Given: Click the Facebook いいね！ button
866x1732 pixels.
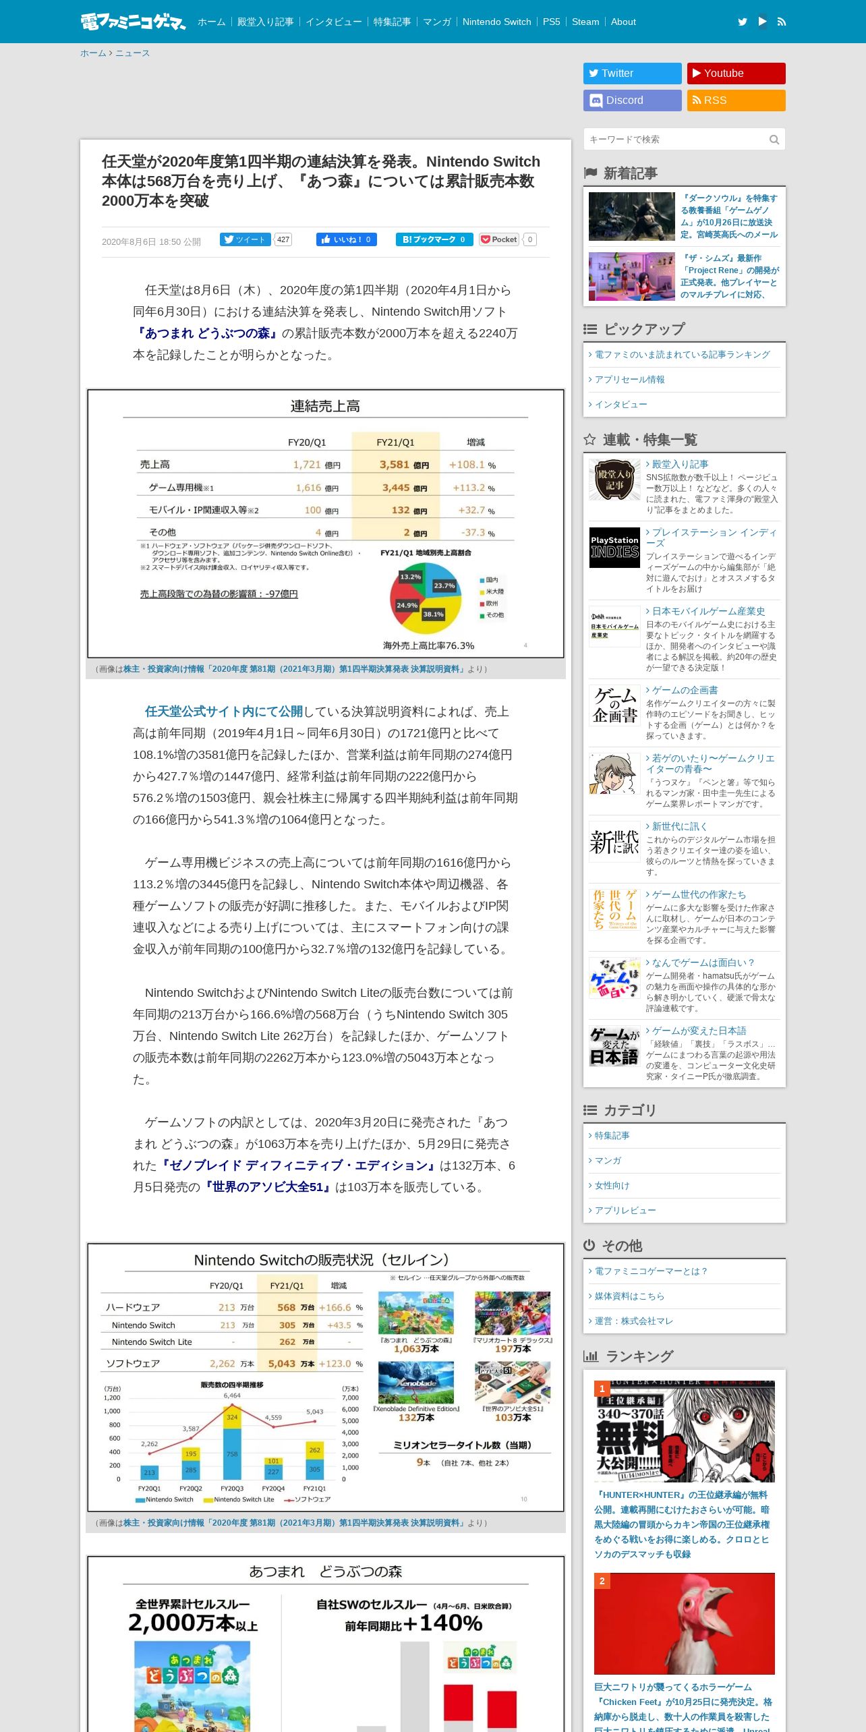Looking at the screenshot, I should [x=347, y=239].
